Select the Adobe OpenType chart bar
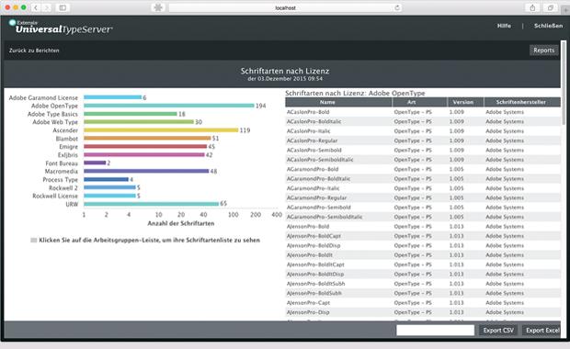This screenshot has height=349, width=570. 169,106
